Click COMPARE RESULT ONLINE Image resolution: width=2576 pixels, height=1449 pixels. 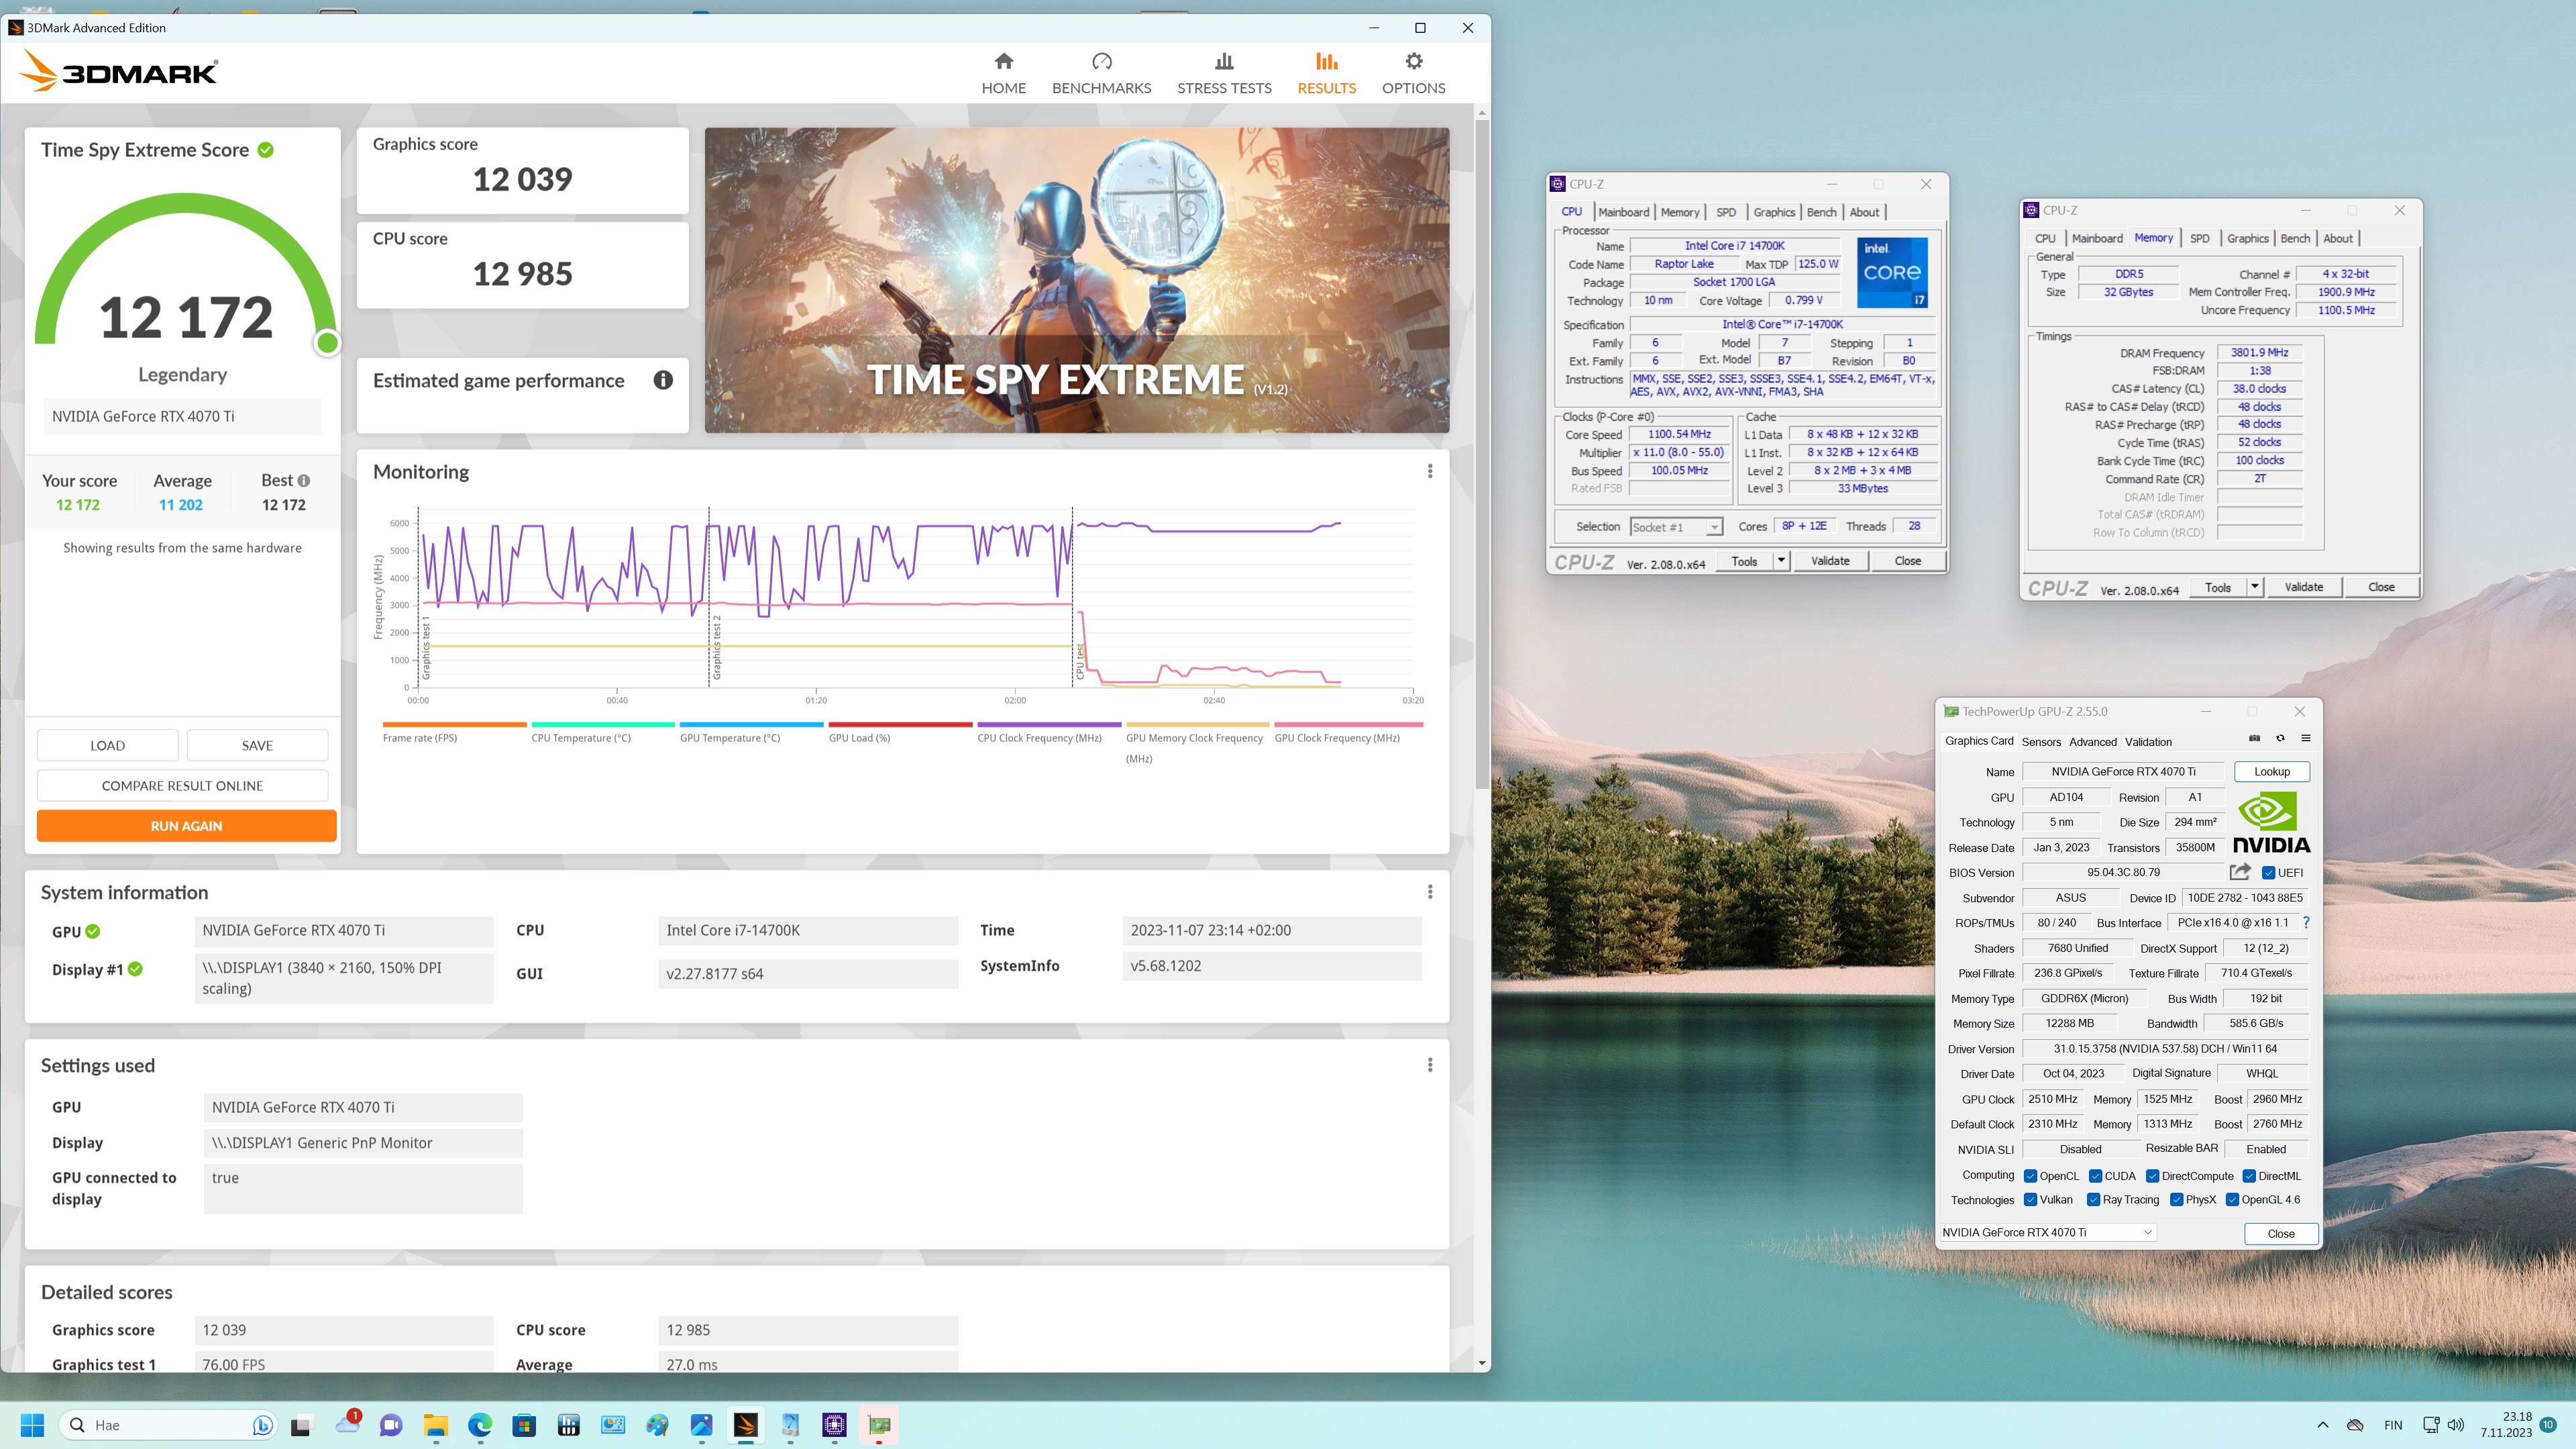(x=182, y=786)
